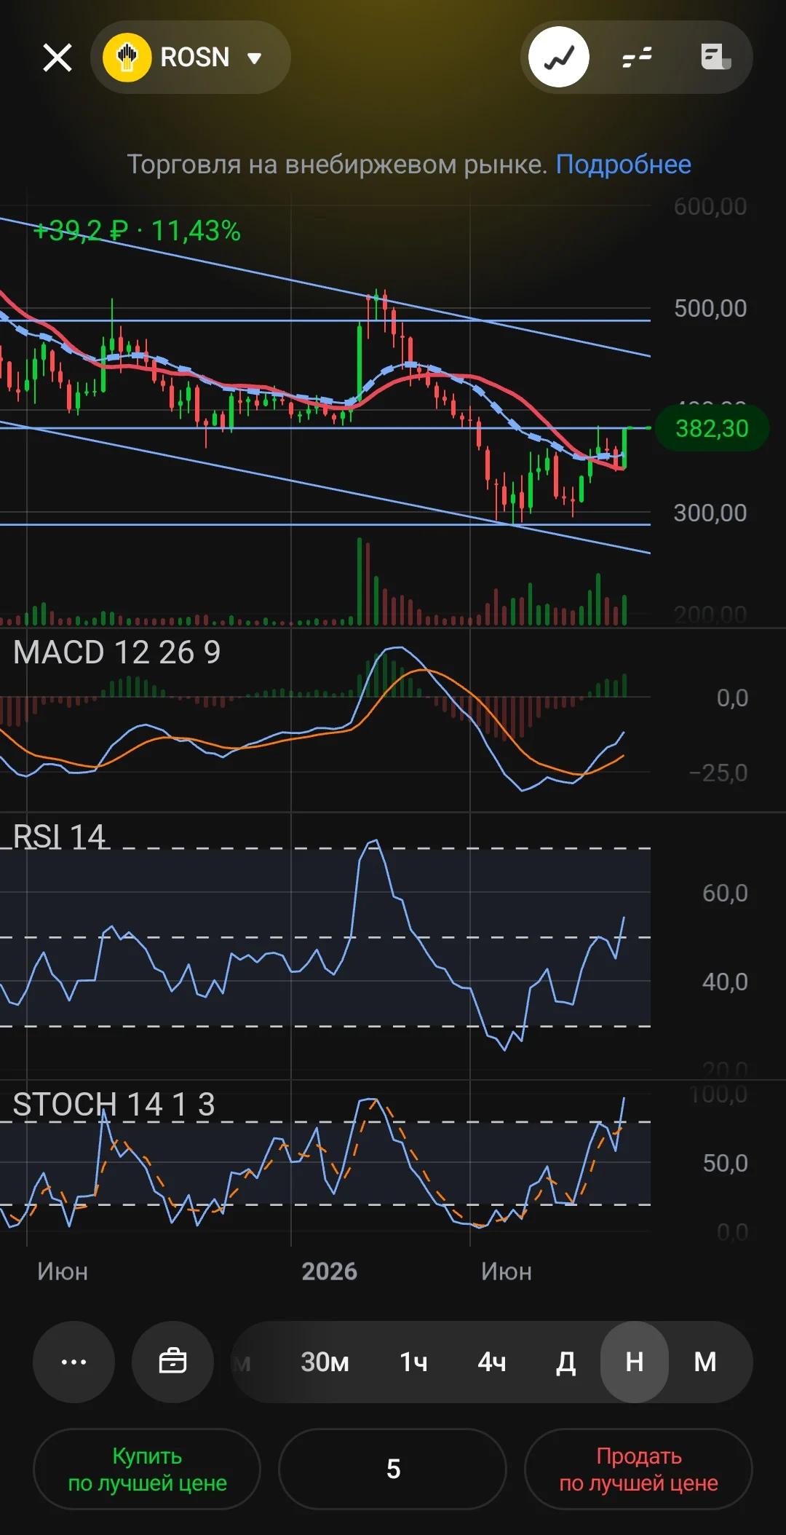
Task: Open the trade order form icon
Action: 715,57
